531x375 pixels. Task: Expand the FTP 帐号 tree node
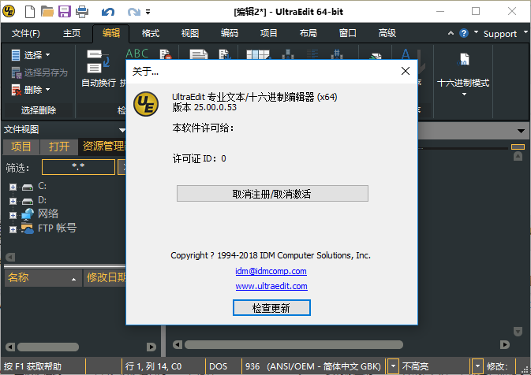[x=13, y=229]
